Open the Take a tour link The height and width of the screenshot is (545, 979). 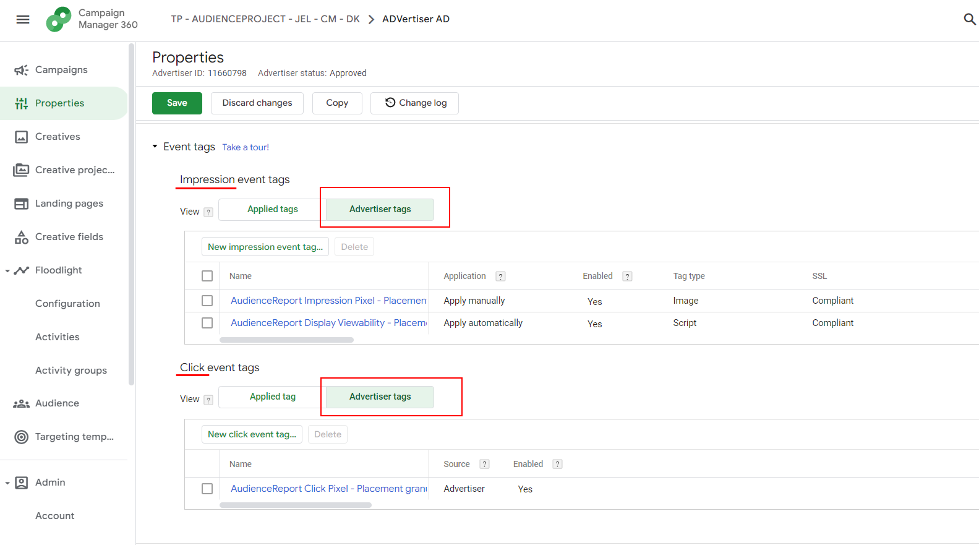coord(246,147)
